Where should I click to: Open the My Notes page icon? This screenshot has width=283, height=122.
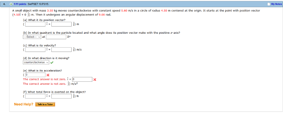[269, 4]
